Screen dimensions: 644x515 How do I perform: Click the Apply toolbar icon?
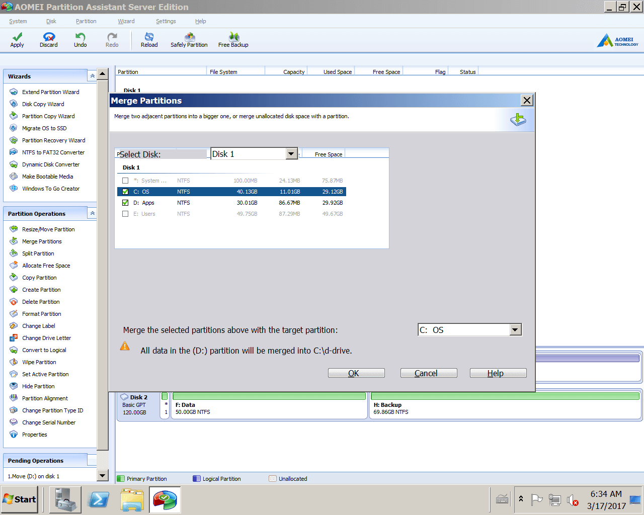pyautogui.click(x=17, y=40)
